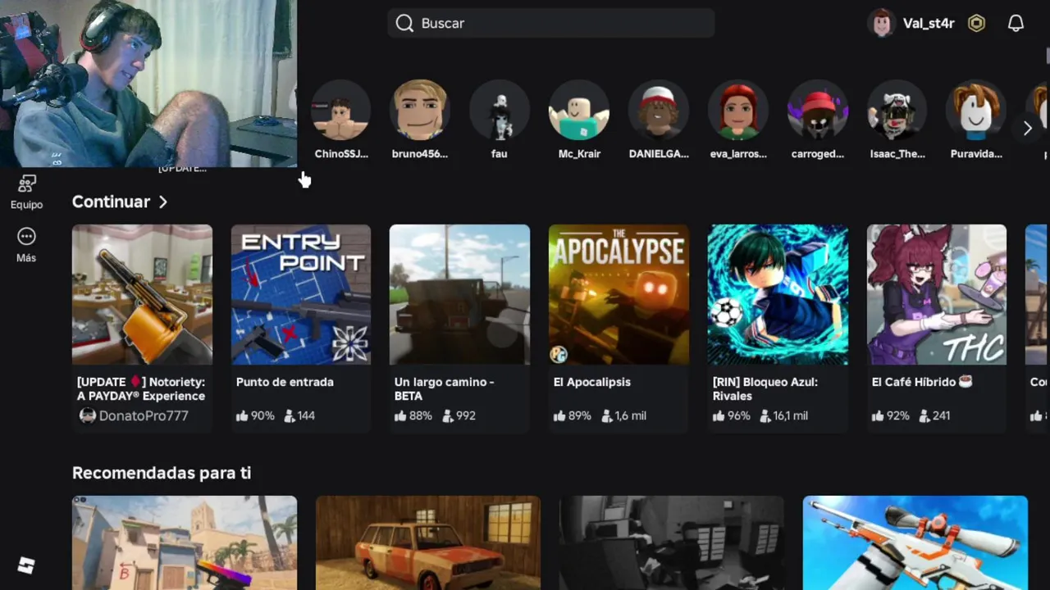The image size is (1050, 590).
Task: Expand the Continuar section arrow
Action: (163, 202)
